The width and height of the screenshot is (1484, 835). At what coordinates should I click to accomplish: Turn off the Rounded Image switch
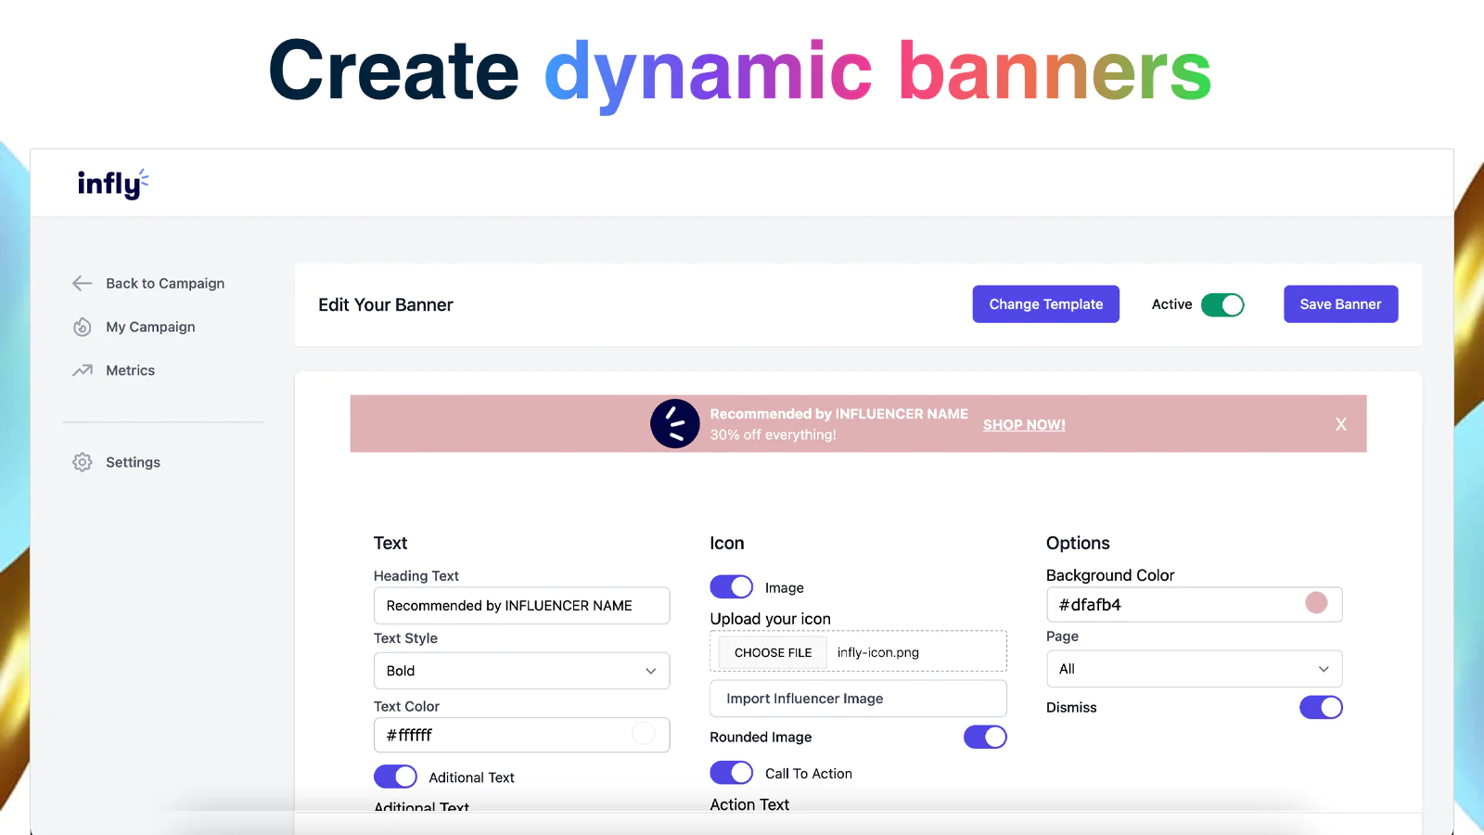point(985,737)
